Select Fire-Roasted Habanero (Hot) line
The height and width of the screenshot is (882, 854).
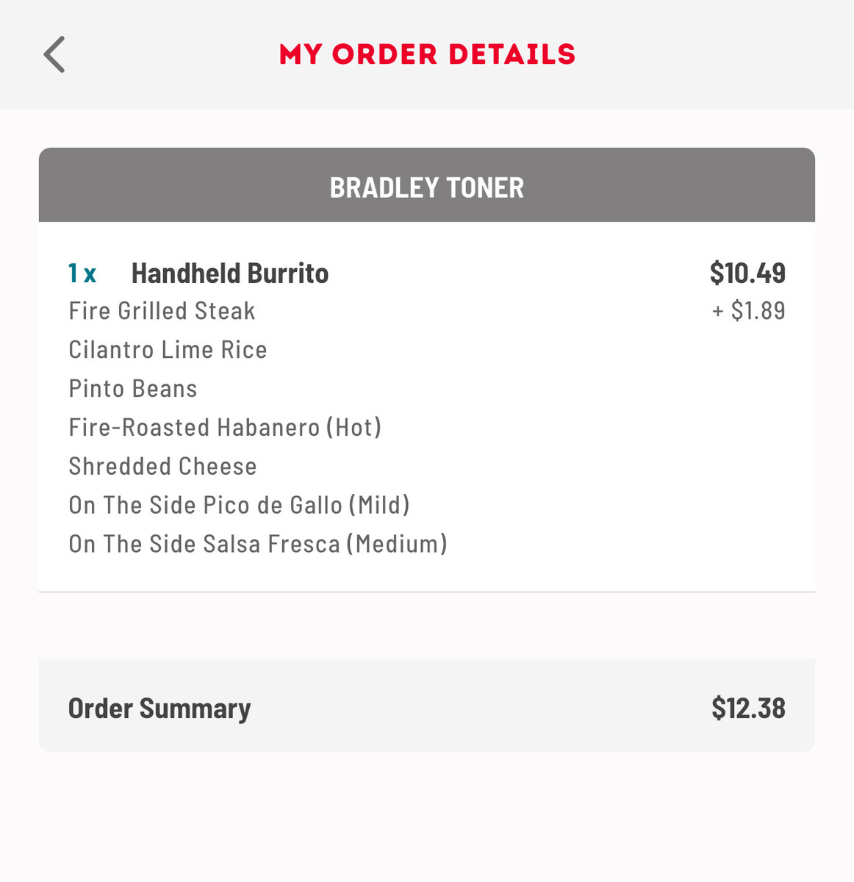point(225,428)
